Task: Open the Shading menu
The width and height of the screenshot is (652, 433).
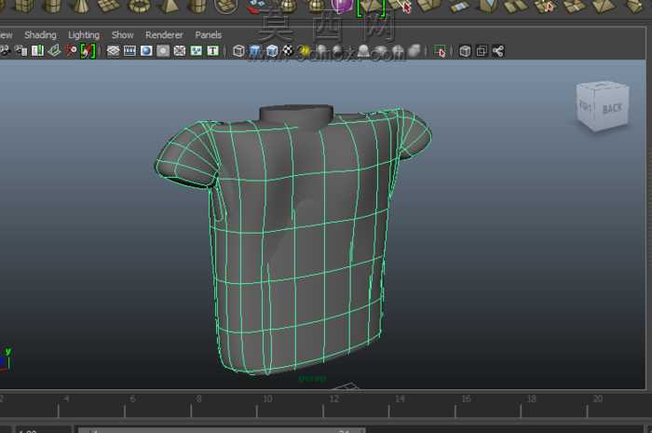Action: [x=40, y=34]
